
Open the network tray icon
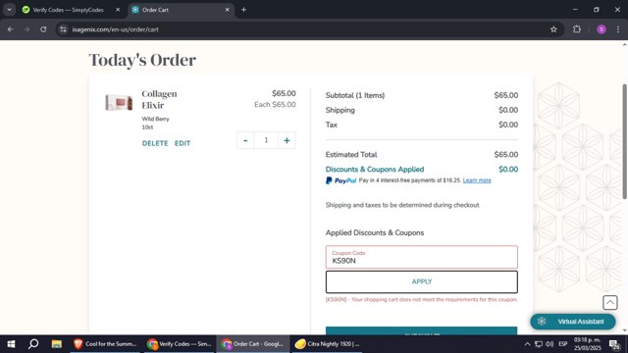coord(539,344)
